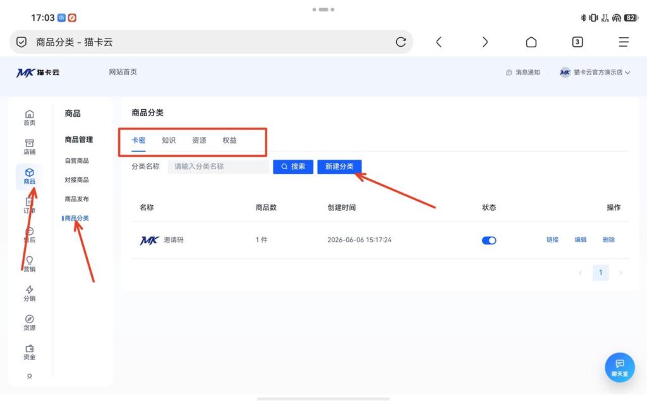Reload the page with the refresh icon
This screenshot has height=404, width=647.
click(401, 42)
